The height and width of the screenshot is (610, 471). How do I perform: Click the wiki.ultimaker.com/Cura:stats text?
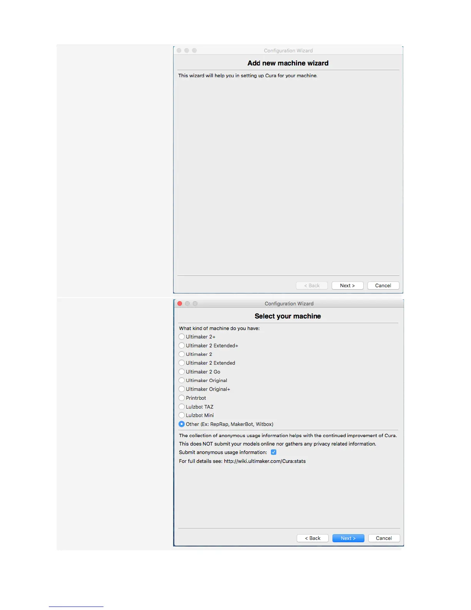coord(265,461)
